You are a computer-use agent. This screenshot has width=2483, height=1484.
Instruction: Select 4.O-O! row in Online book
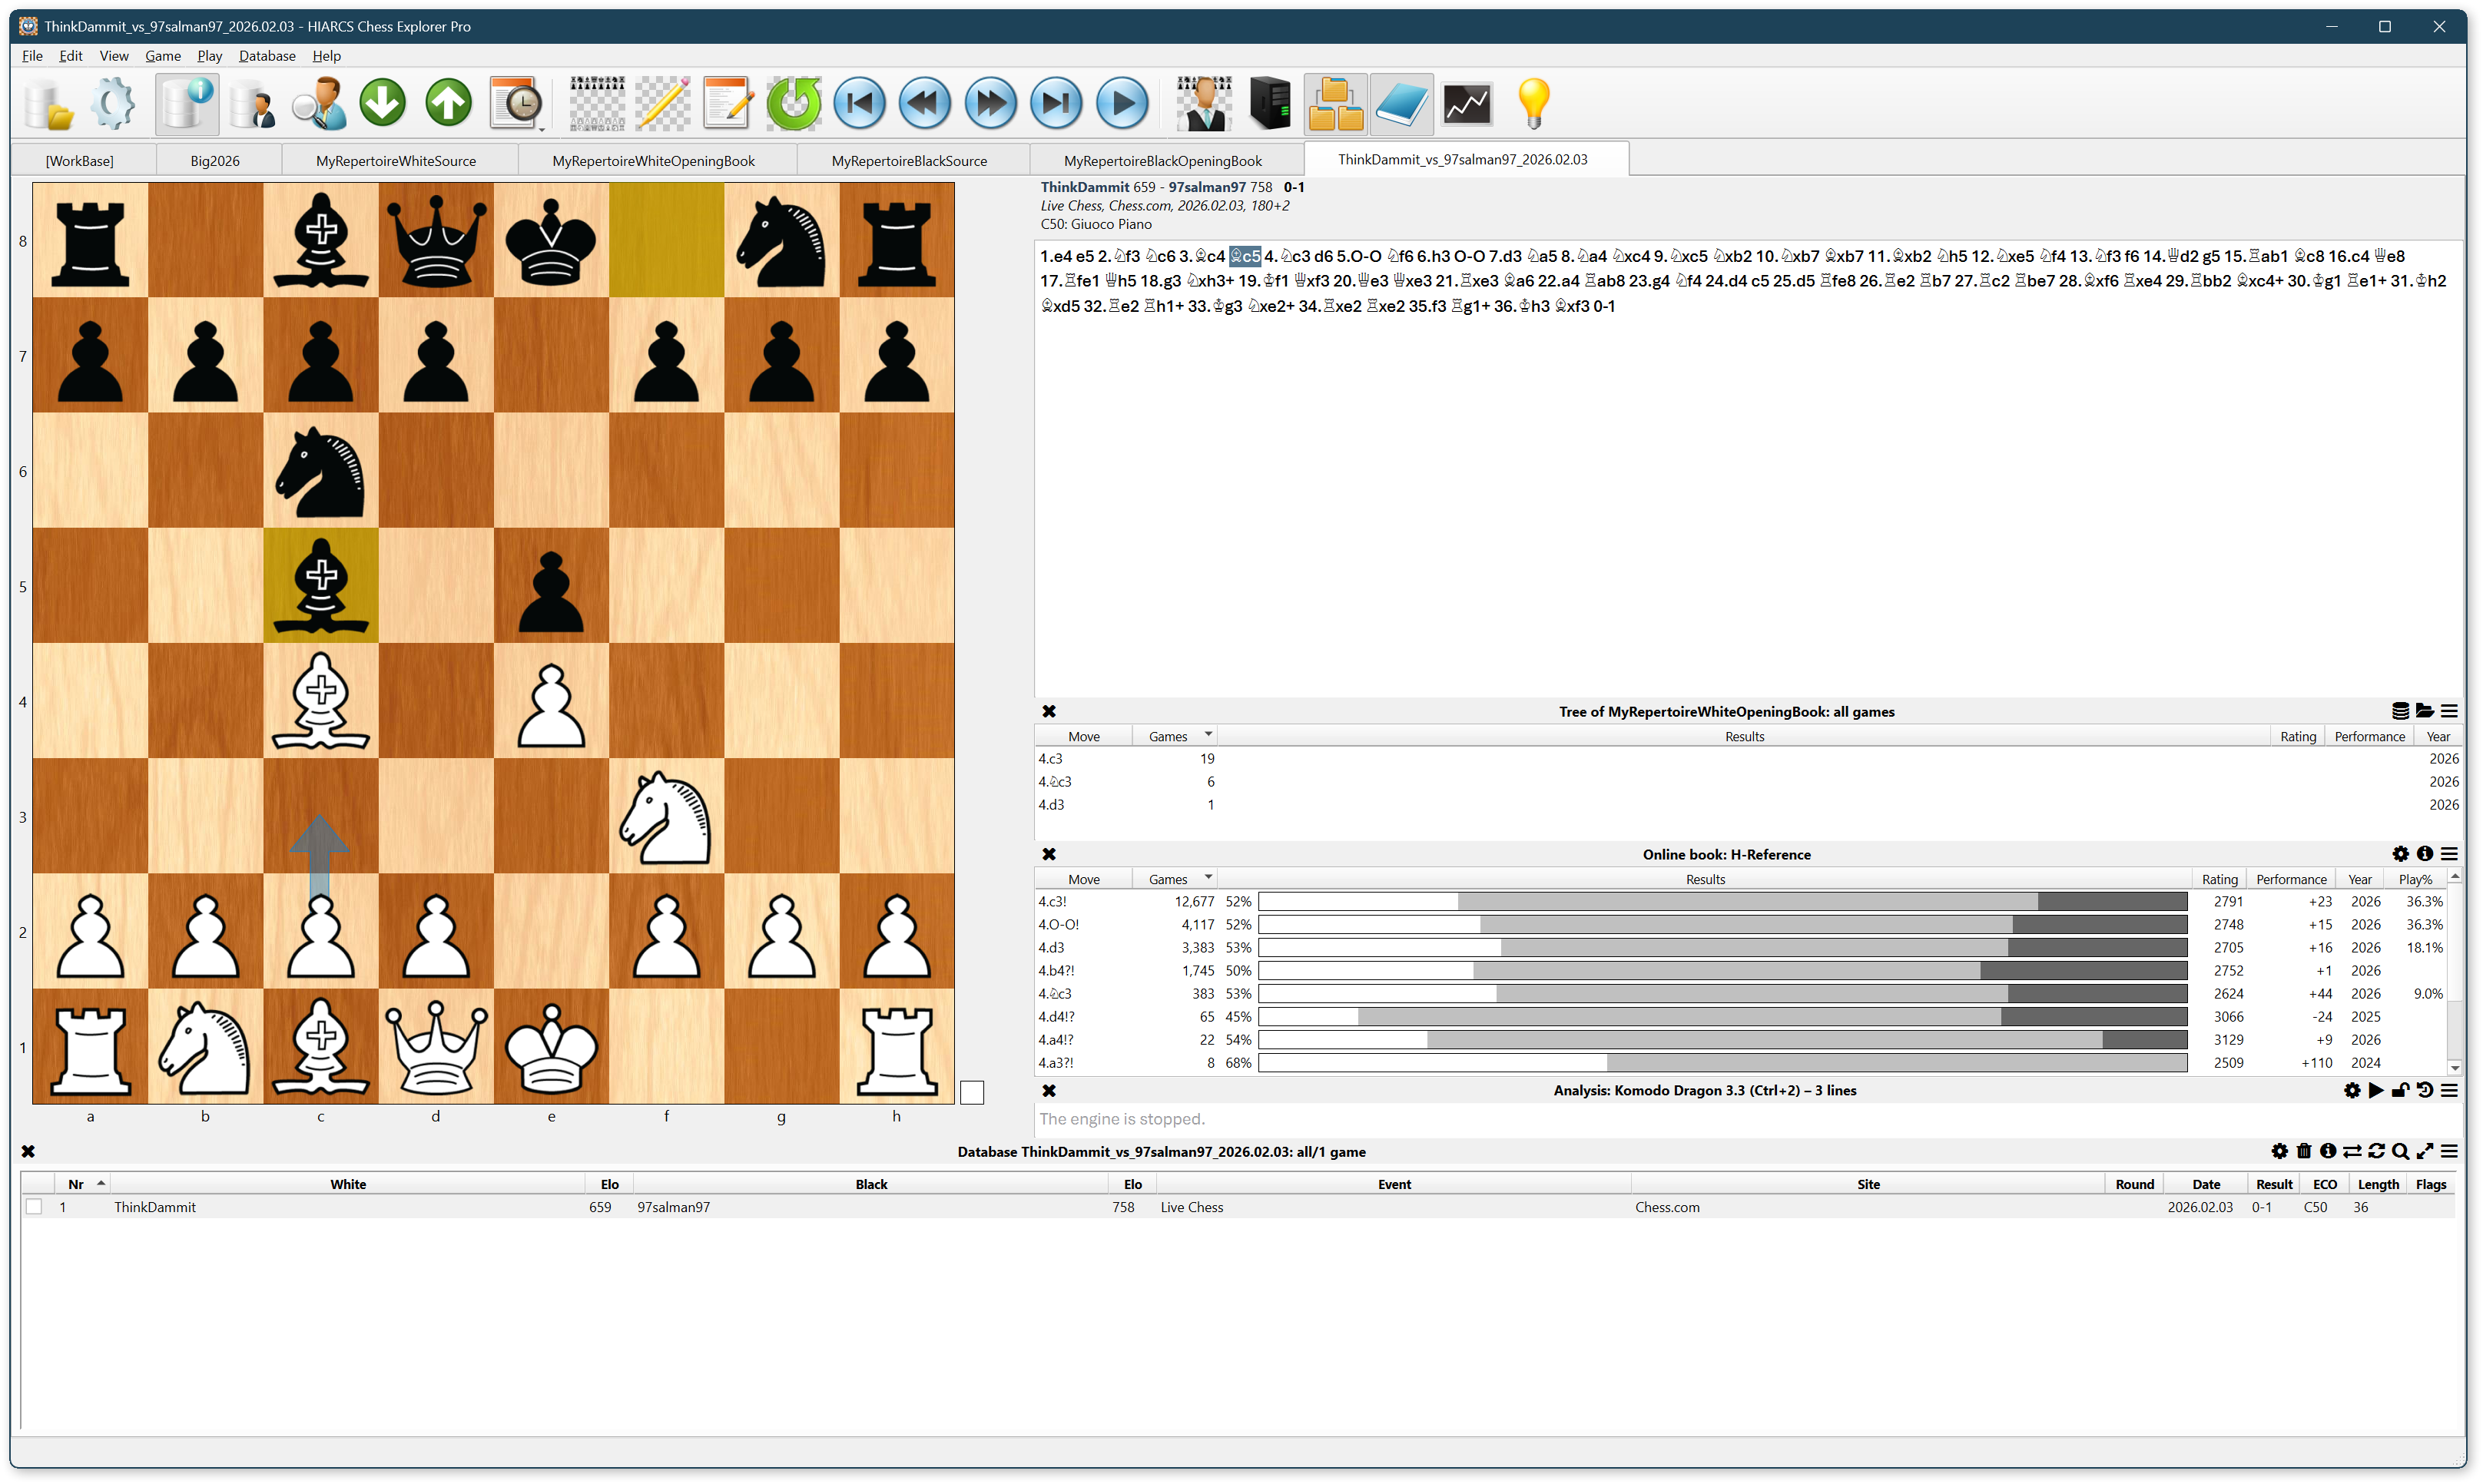click(x=1059, y=925)
